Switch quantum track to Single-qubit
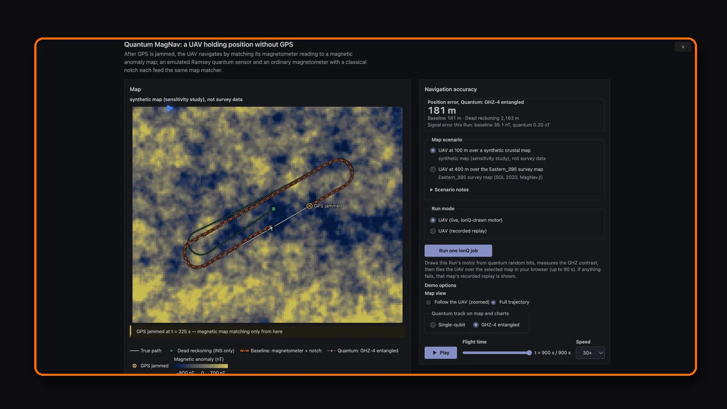 433,325
